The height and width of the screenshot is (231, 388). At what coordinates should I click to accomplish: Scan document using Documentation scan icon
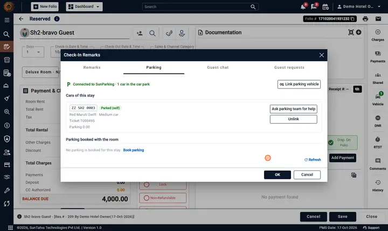pyautogui.click(x=351, y=32)
